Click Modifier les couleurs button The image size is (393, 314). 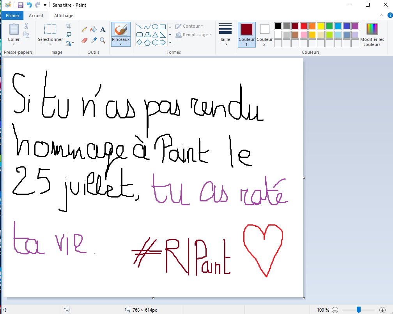click(x=372, y=35)
